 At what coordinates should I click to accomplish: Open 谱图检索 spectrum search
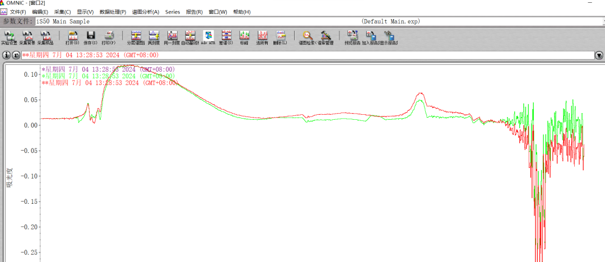click(x=307, y=38)
